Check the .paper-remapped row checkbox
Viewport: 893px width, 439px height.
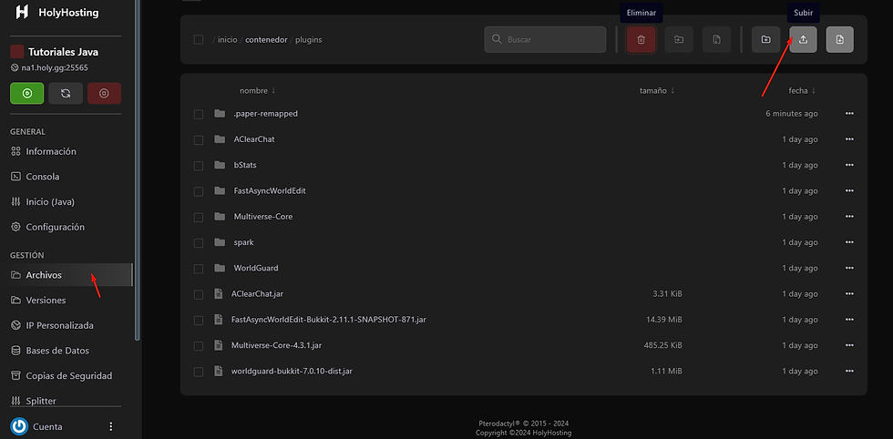tap(199, 114)
